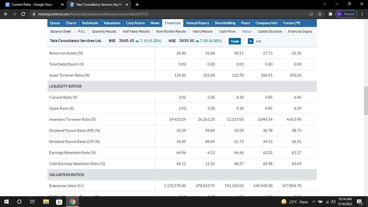Click the Earnings Retention Ratio (%) label
The image size is (368, 207).
[72, 153]
